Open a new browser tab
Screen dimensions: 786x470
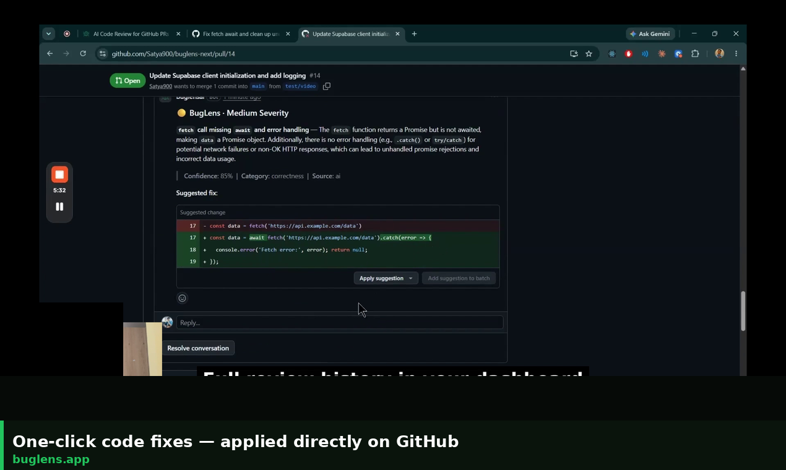click(414, 34)
